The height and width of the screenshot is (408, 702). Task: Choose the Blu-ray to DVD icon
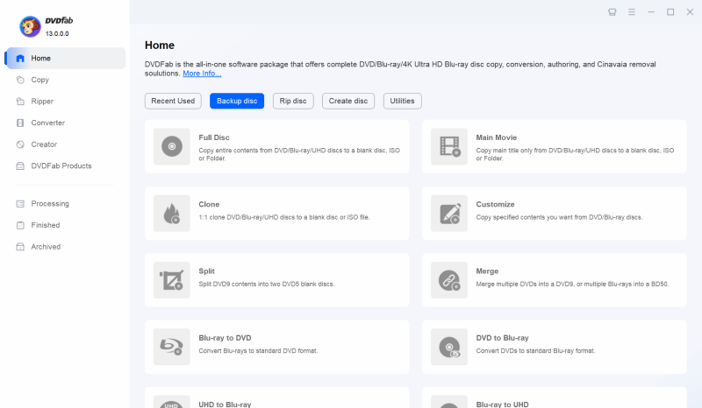tap(171, 347)
